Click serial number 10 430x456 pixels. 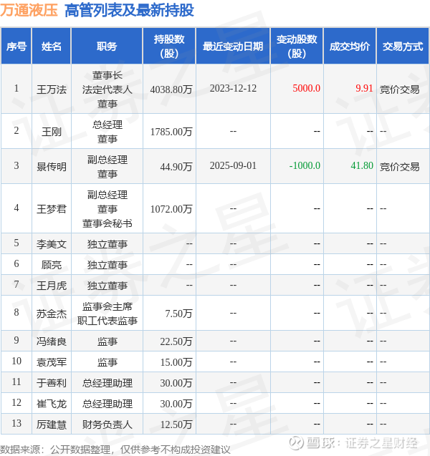coord(16,361)
